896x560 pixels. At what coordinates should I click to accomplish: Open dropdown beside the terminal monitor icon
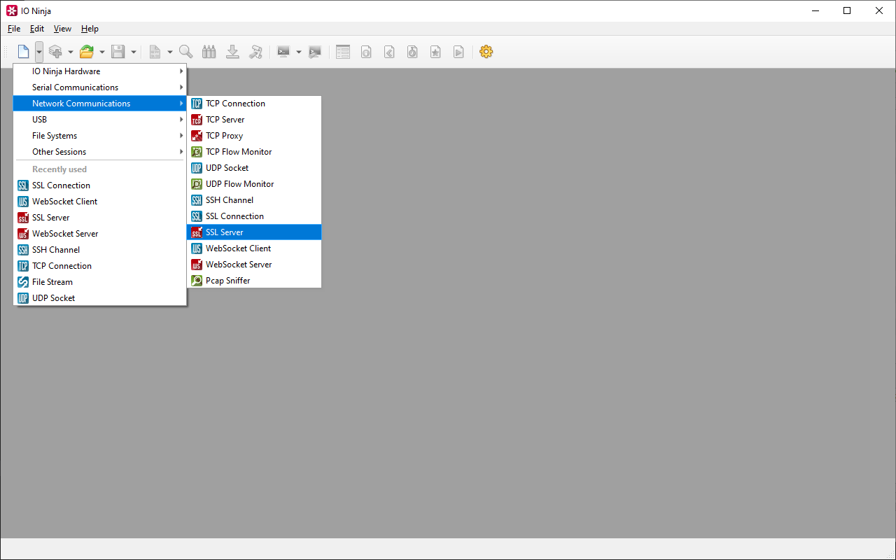(x=299, y=52)
